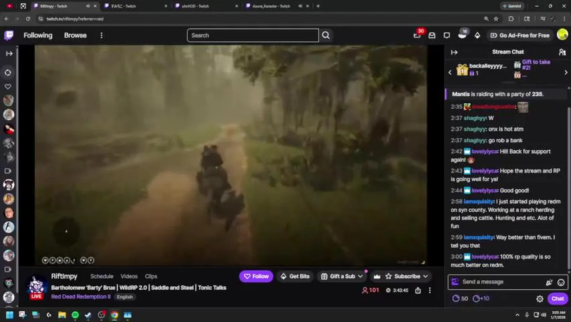Click the search magnifier button
Screen dimensions: 571x322
pyautogui.click(x=326, y=35)
